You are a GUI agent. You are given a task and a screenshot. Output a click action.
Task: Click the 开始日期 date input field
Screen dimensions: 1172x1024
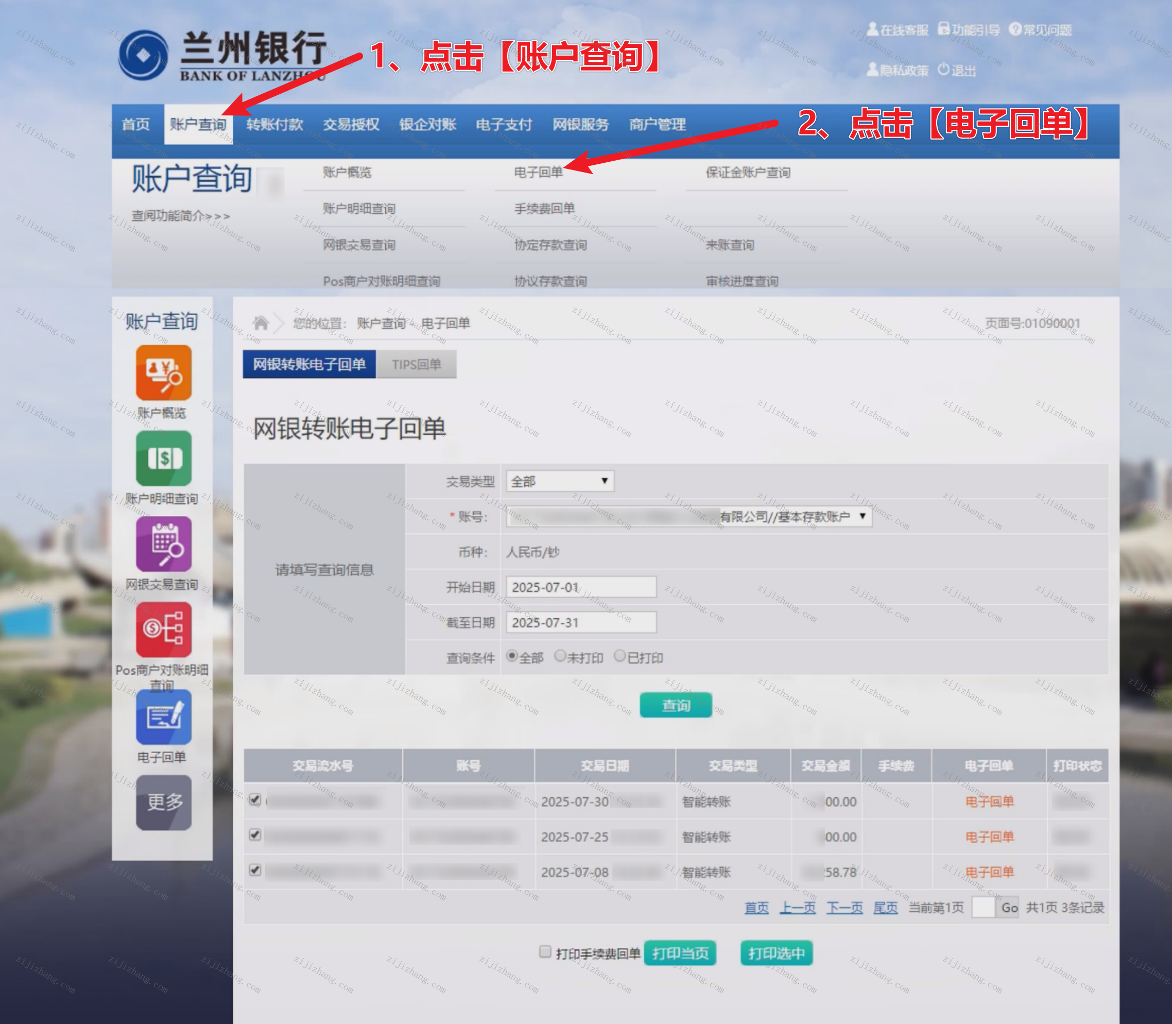(x=581, y=587)
